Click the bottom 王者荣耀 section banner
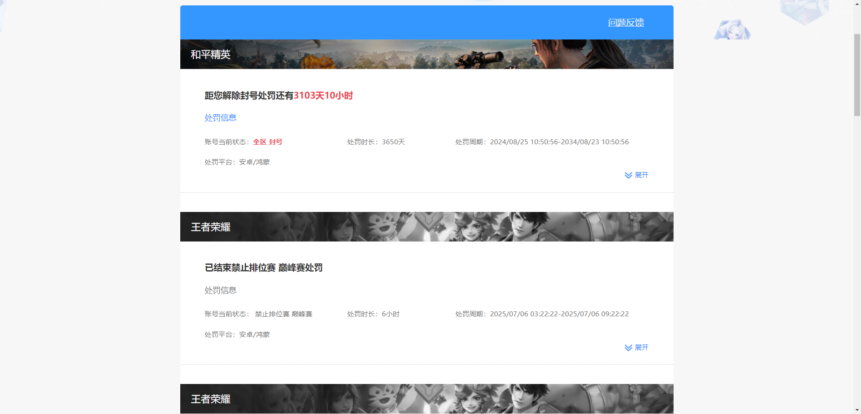This screenshot has height=414, width=861. (426, 399)
